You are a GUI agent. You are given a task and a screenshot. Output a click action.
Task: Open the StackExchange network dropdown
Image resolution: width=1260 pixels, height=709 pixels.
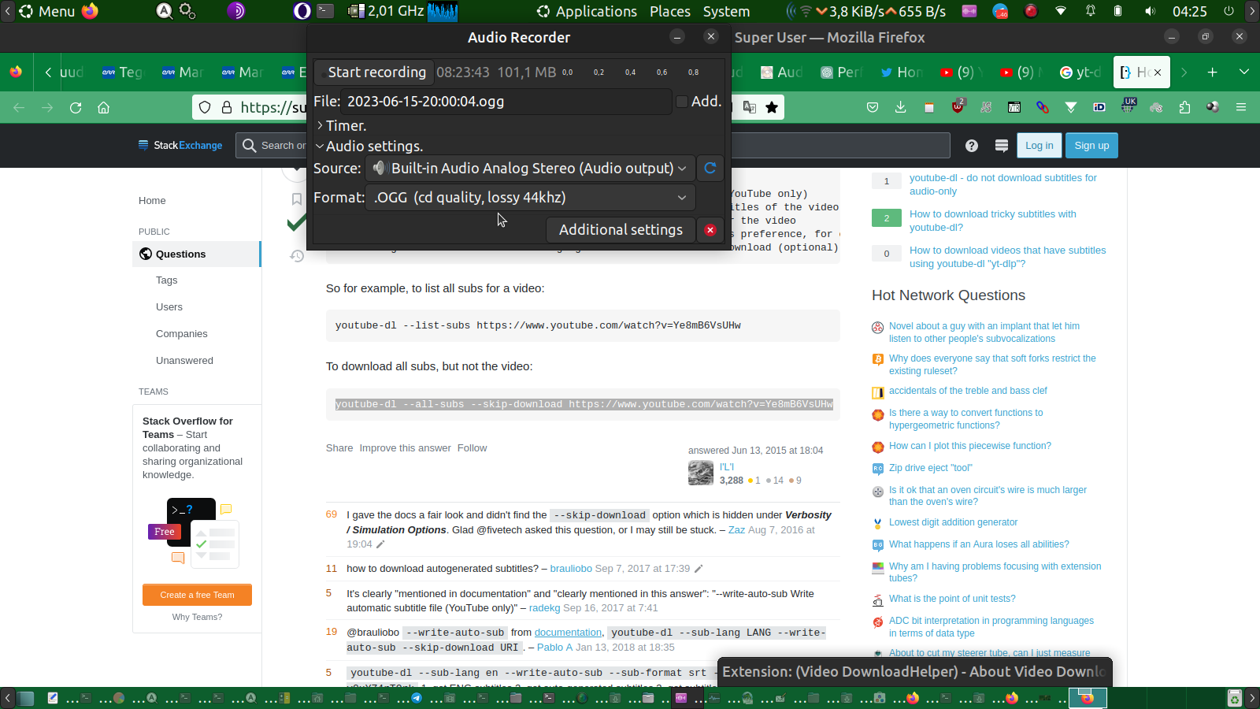click(x=180, y=146)
